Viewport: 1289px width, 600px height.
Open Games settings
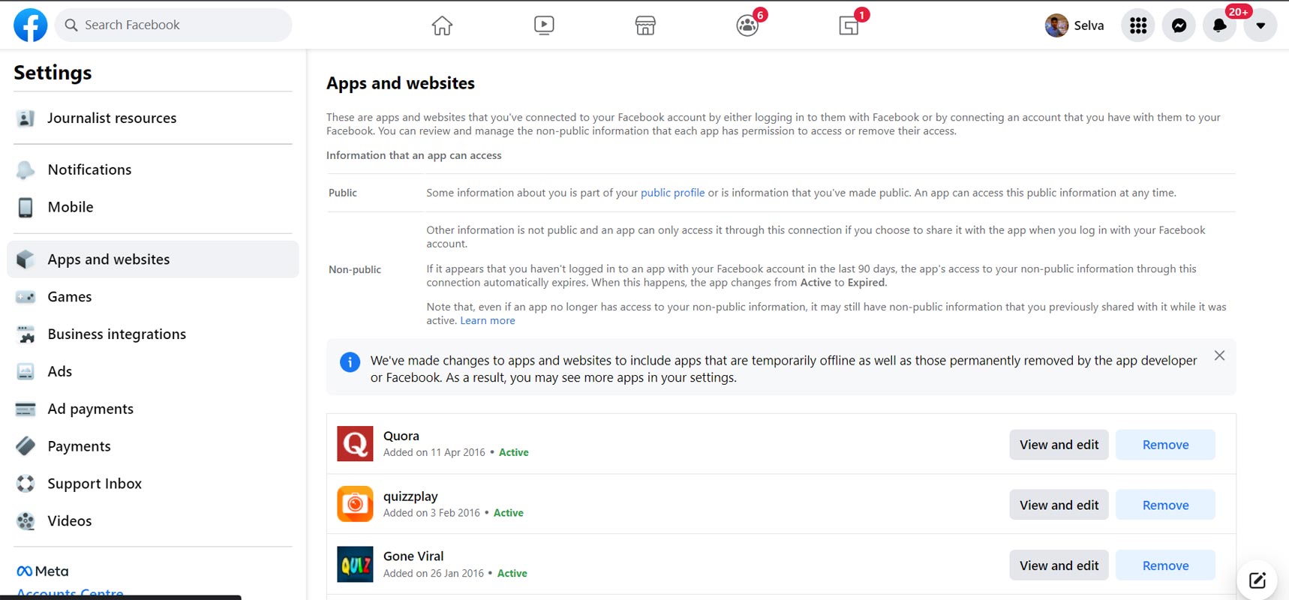pos(153,297)
